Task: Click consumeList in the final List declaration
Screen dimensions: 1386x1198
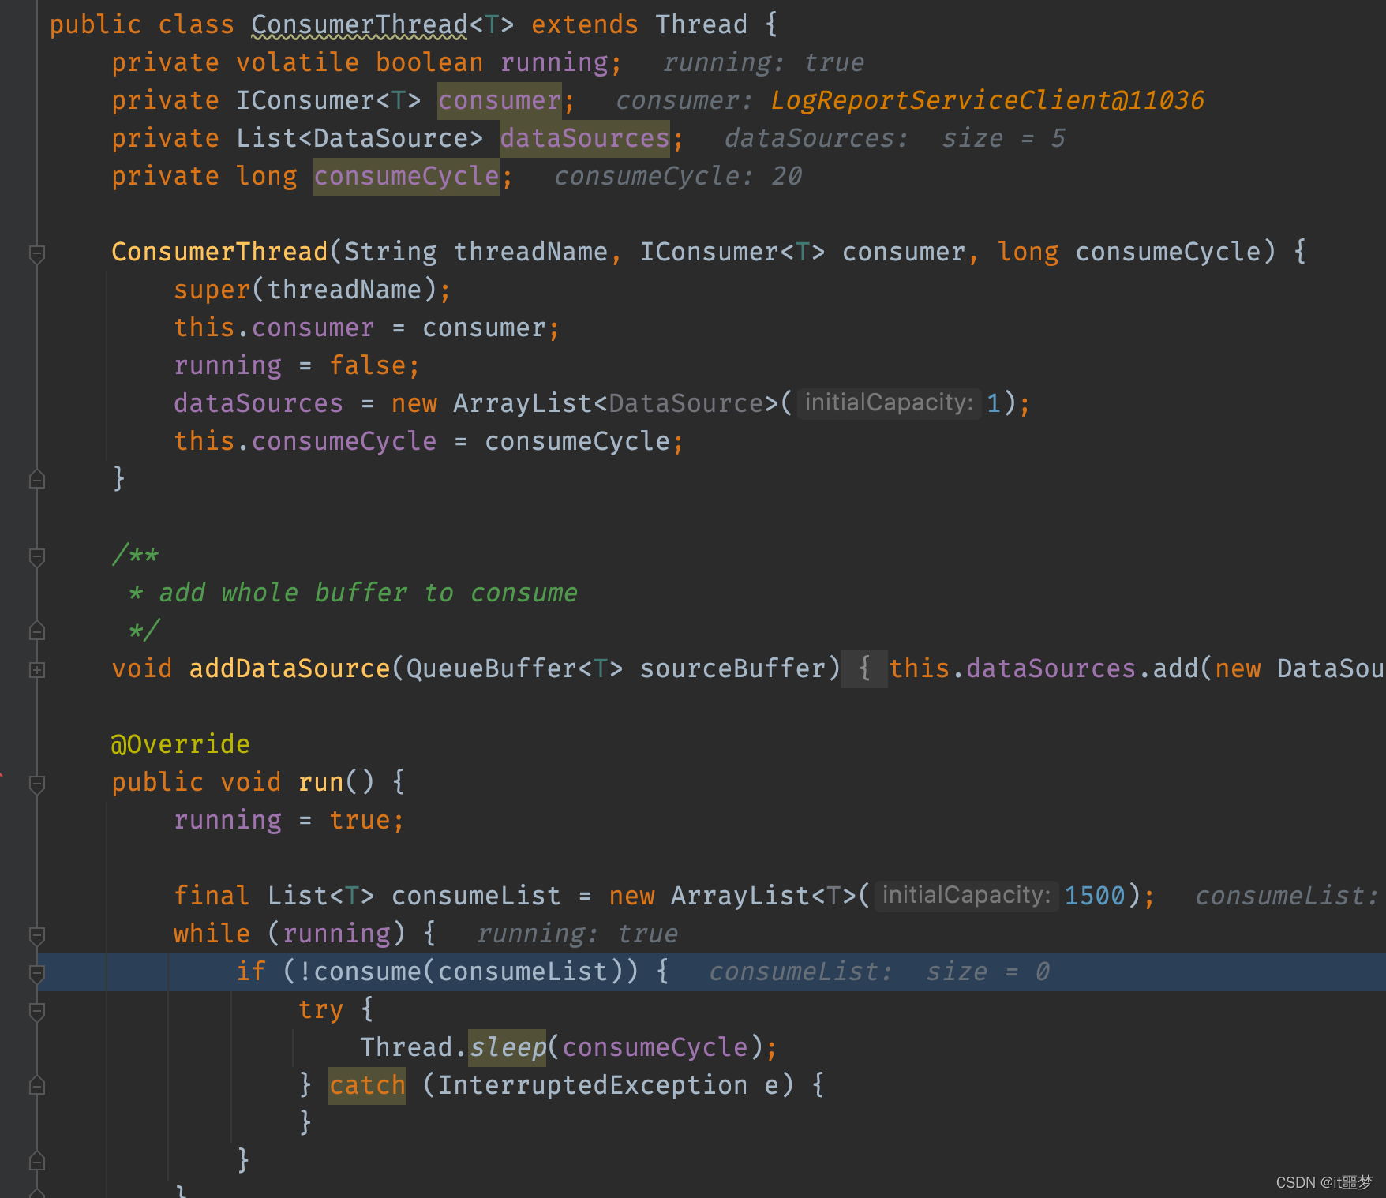Action: (476, 896)
